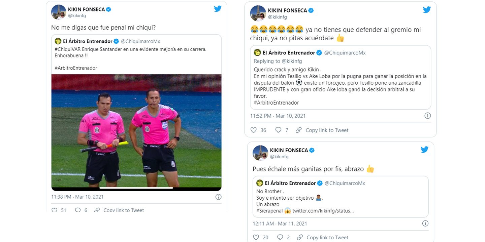Image resolution: width=485 pixels, height=242 pixels.
Task: Open info icon on the 11:52 PM tweet
Action: (x=427, y=116)
